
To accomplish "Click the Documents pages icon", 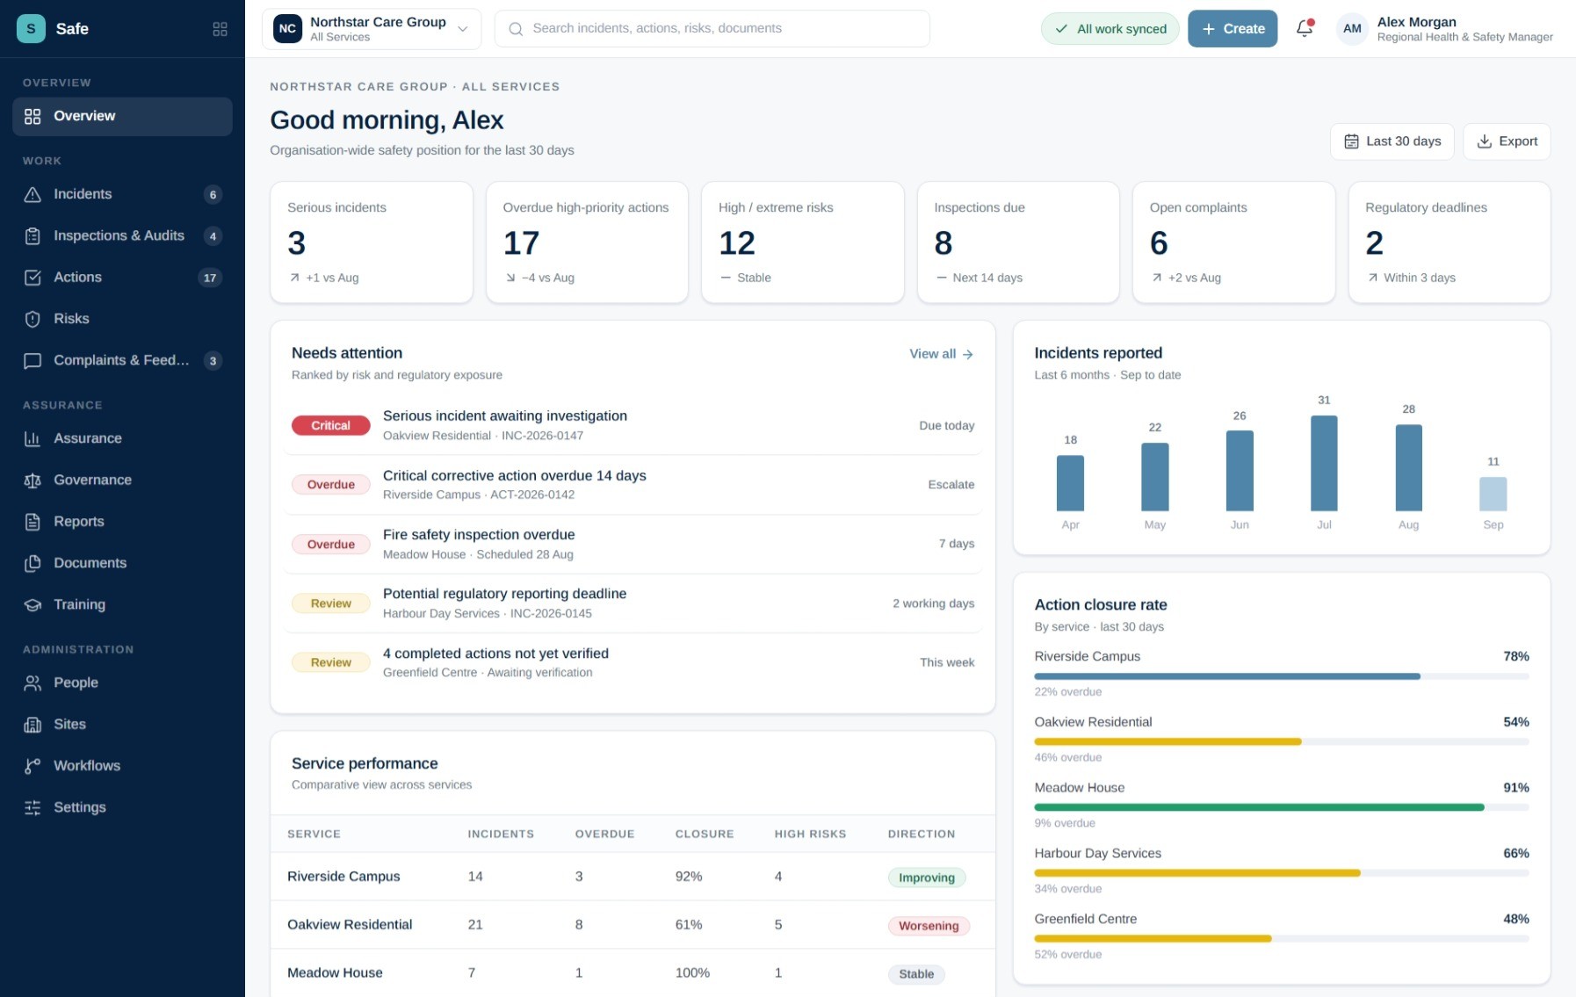I will point(33,563).
